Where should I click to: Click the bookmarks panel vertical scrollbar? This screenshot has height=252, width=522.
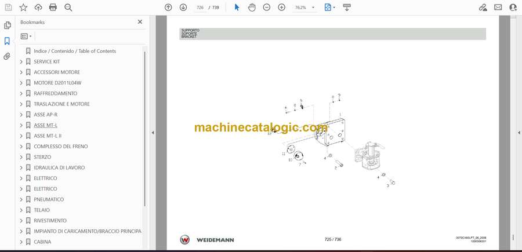pyautogui.click(x=144, y=128)
